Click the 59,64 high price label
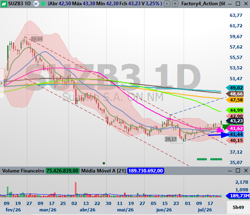 click(37, 39)
